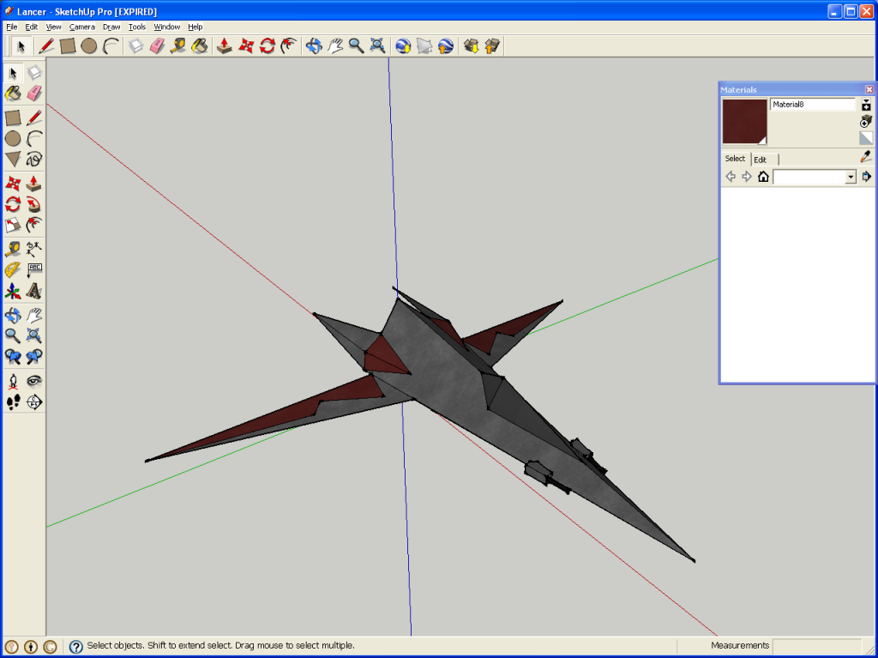Screen dimensions: 878x658
Task: Click the first round status bar icon
Action: pos(11,646)
